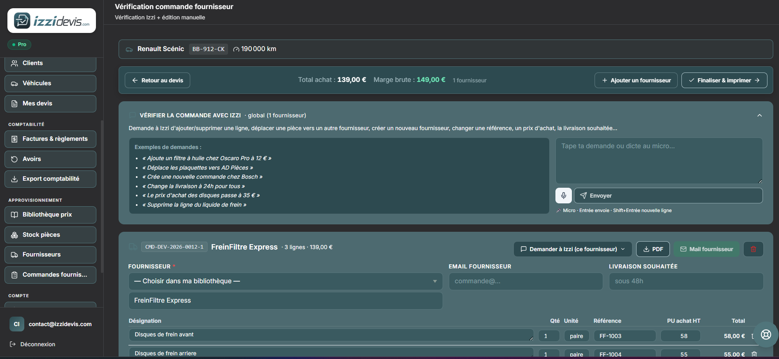779x359 pixels.
Task: Click the Pro plan badge
Action: click(19, 44)
